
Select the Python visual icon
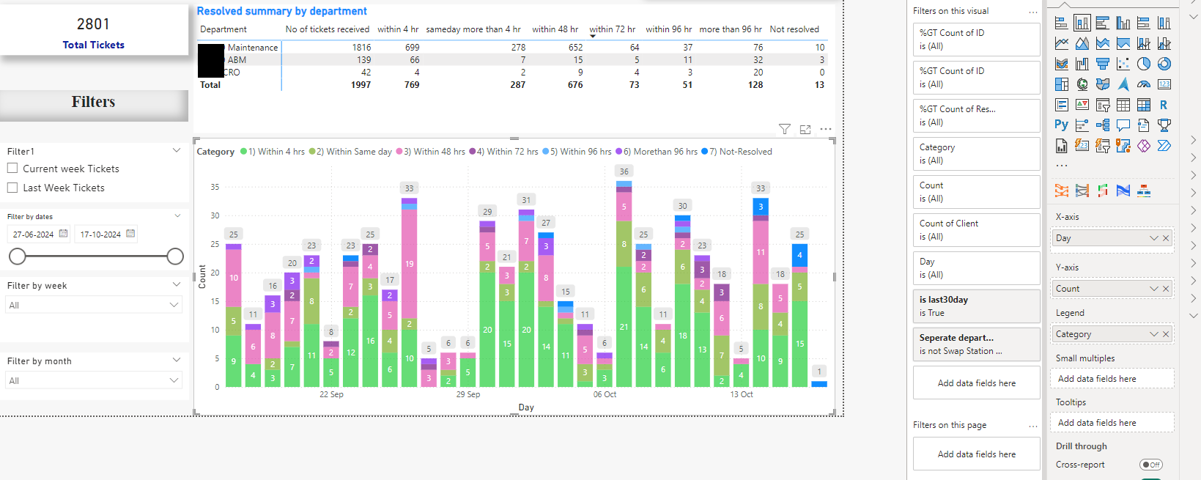coord(1062,125)
